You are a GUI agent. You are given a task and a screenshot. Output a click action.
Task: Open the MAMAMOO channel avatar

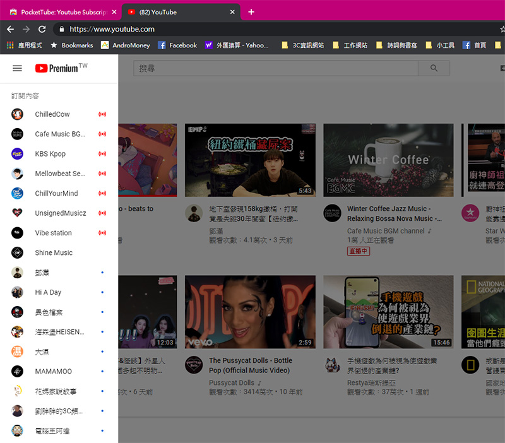[x=18, y=372]
